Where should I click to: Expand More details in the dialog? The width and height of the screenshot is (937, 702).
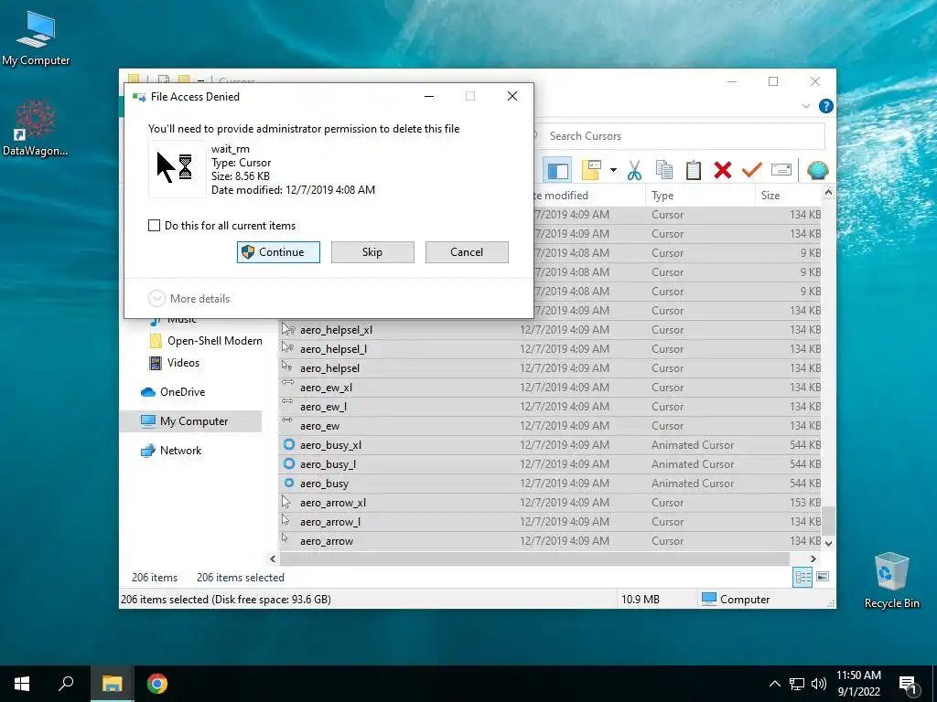tap(188, 299)
